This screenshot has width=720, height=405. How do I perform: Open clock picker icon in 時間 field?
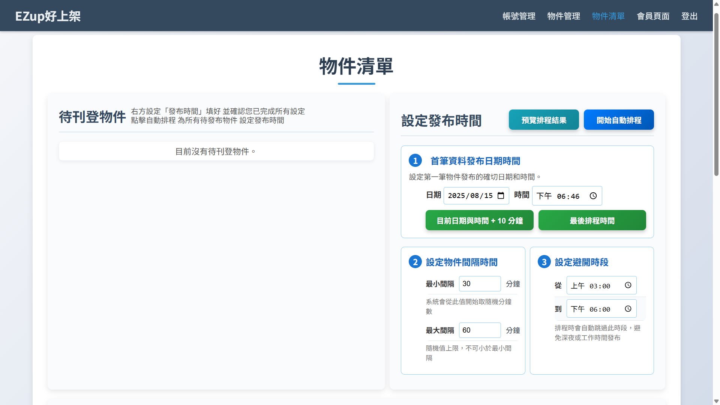pos(593,196)
